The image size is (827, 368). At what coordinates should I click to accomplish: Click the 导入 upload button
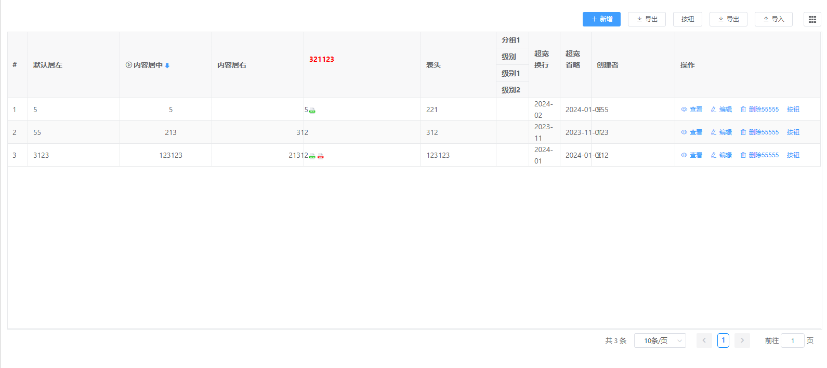[x=773, y=19]
